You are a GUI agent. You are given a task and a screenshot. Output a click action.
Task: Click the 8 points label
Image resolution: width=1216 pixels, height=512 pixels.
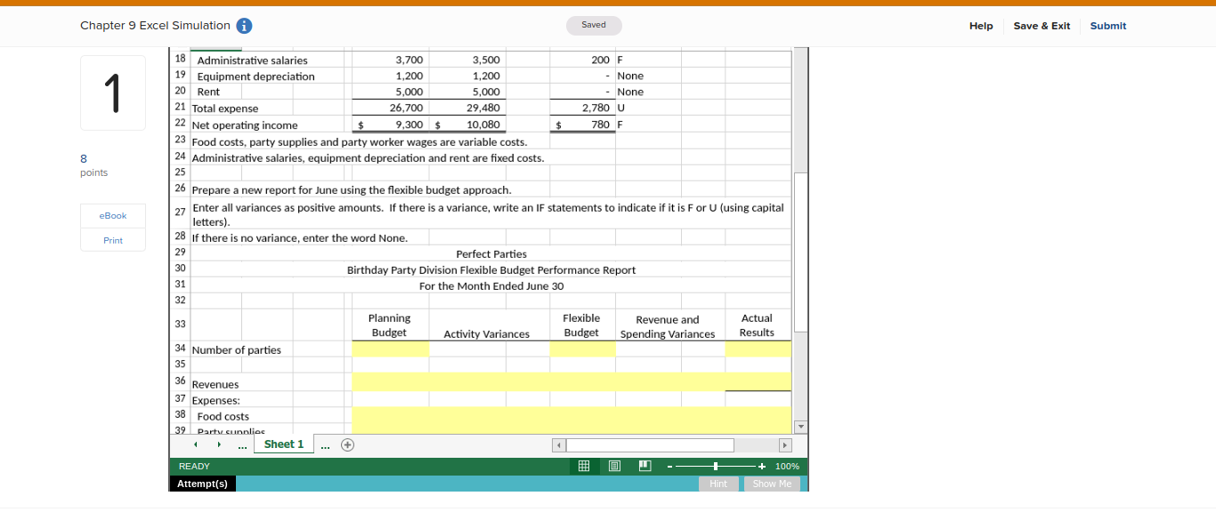pos(93,165)
